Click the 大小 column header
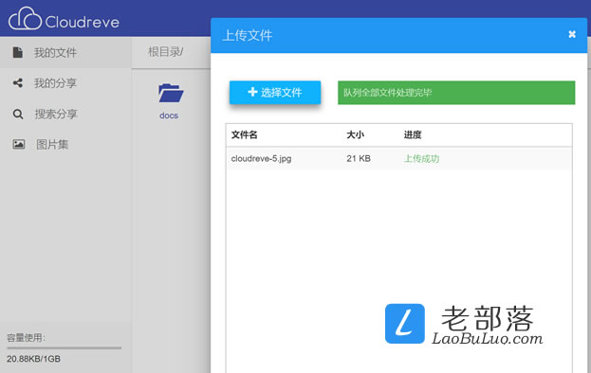The height and width of the screenshot is (373, 591). 356,134
